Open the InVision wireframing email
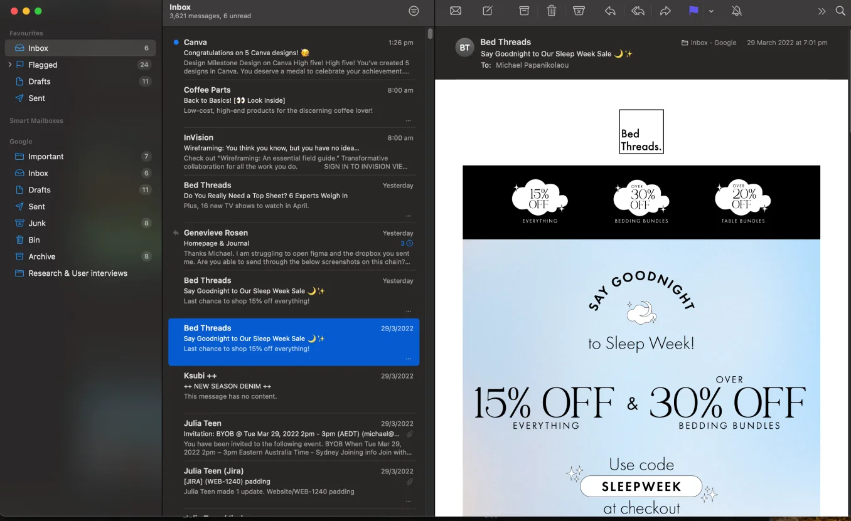Image resolution: width=851 pixels, height=521 pixels. [x=294, y=152]
